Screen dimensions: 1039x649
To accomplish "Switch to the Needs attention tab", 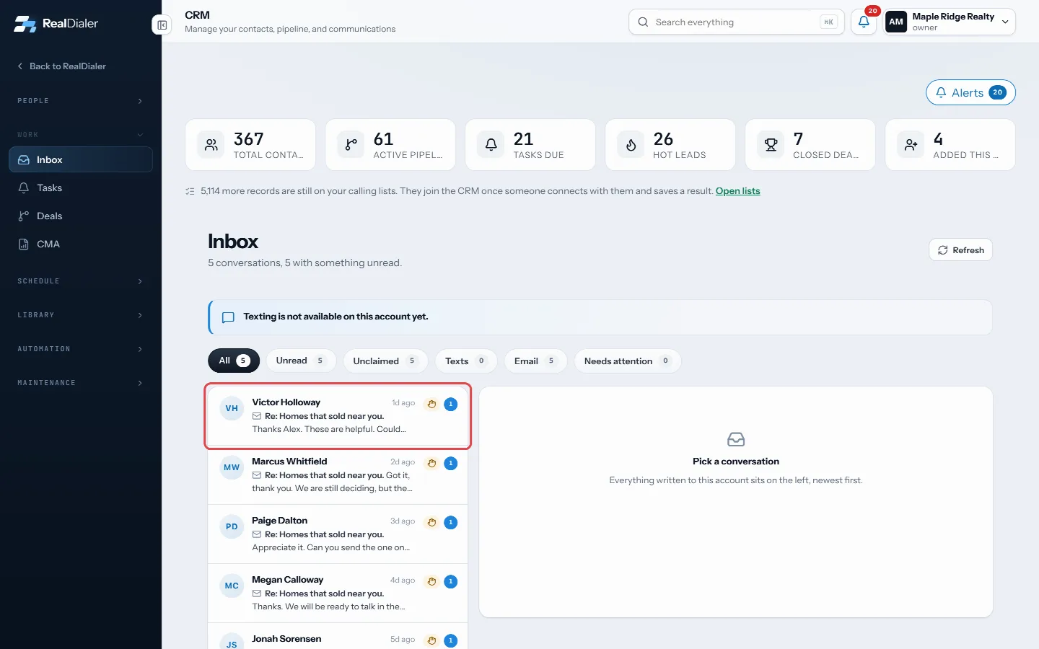I will pyautogui.click(x=628, y=361).
